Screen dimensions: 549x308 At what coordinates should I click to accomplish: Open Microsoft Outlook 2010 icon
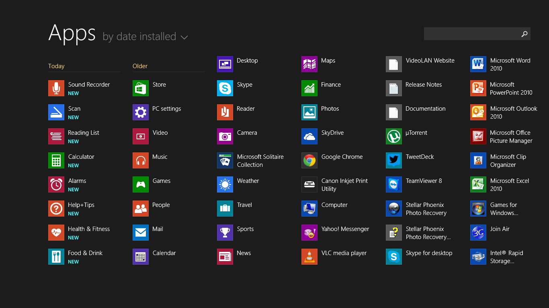pos(478,112)
